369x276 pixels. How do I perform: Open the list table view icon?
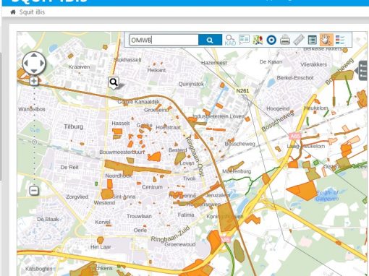coord(313,40)
